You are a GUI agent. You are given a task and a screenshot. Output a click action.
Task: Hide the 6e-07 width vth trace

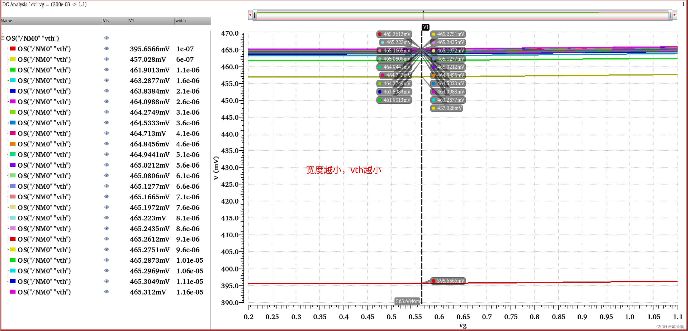(x=106, y=59)
